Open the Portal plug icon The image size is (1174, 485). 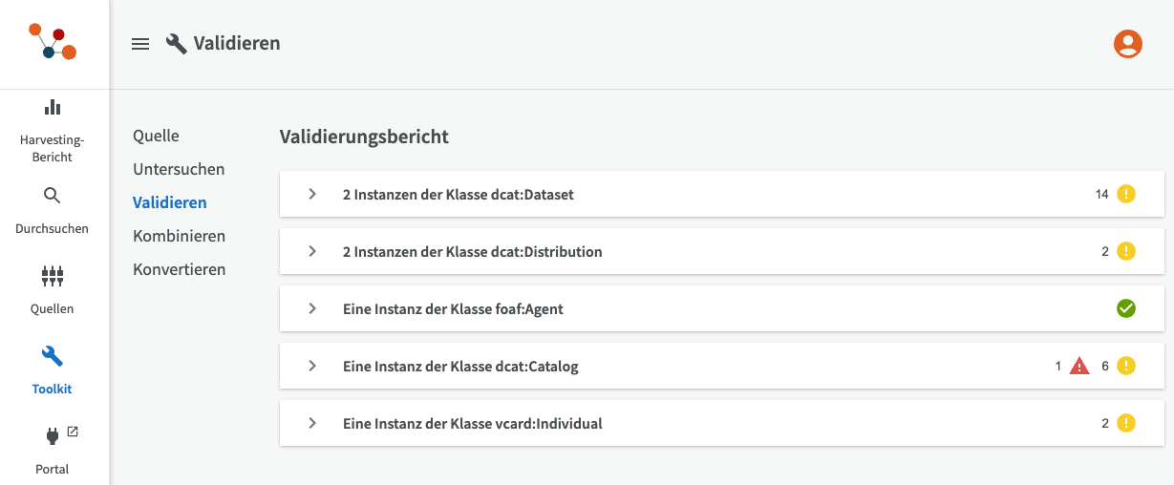pyautogui.click(x=53, y=436)
